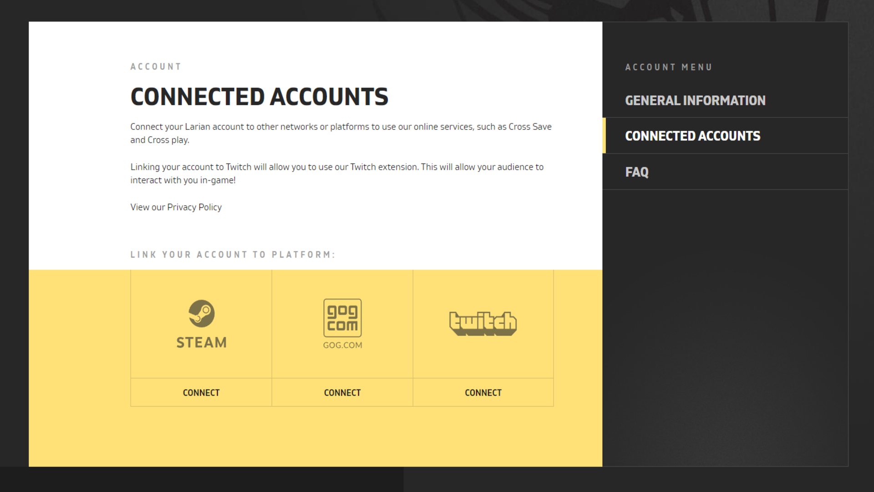Click the Twitch logo

click(483, 323)
